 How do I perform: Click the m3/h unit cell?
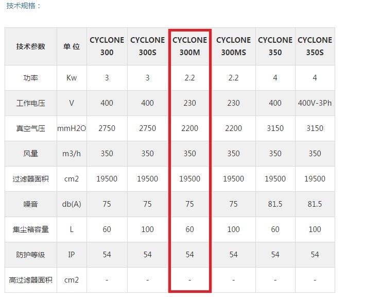tap(72, 154)
